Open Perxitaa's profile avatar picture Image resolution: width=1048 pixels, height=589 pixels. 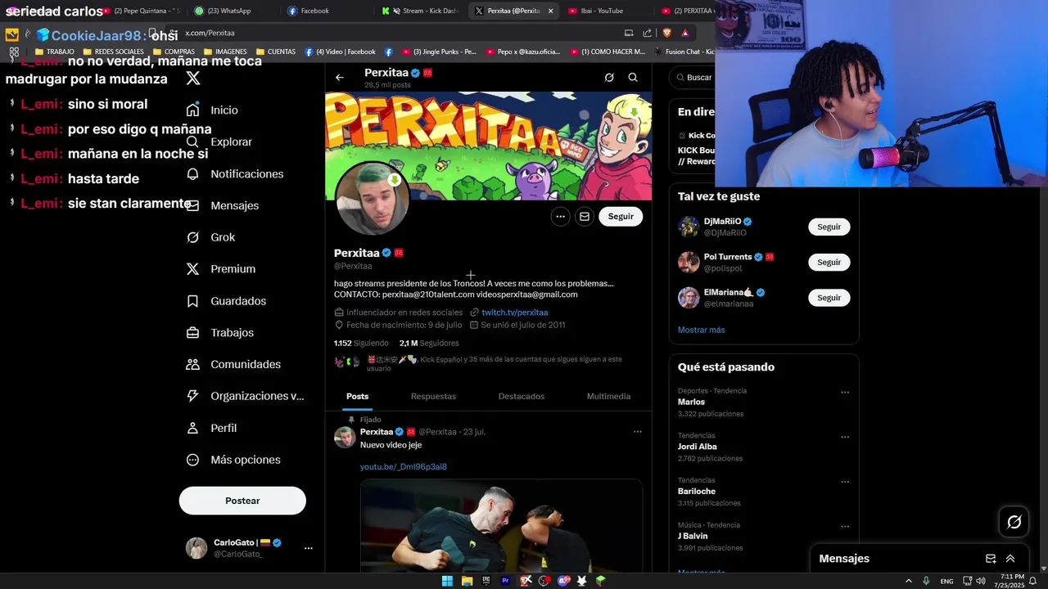[373, 199]
